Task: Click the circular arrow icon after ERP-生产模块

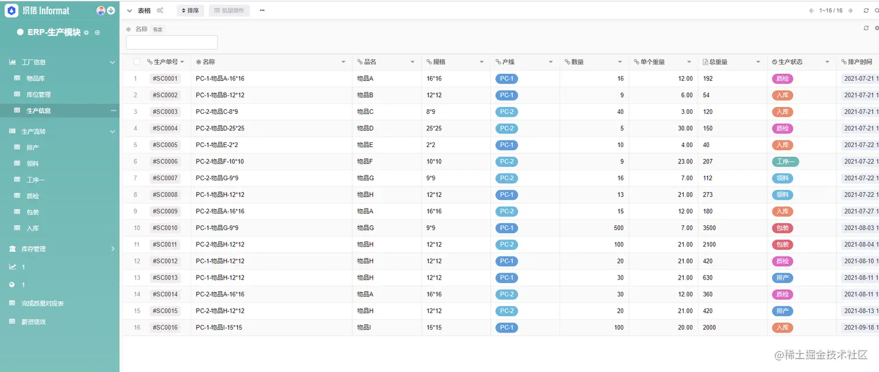Action: [97, 33]
